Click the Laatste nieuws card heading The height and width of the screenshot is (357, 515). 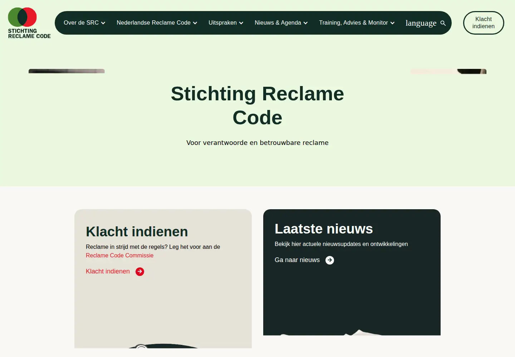click(x=324, y=229)
